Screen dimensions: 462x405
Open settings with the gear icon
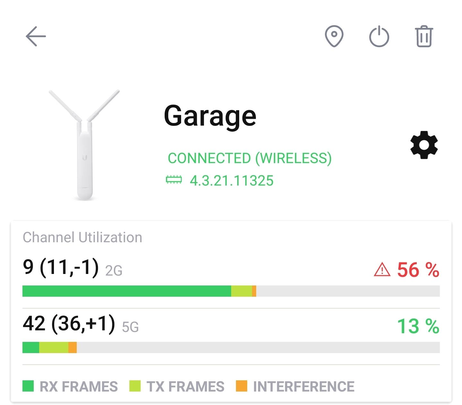pos(424,145)
